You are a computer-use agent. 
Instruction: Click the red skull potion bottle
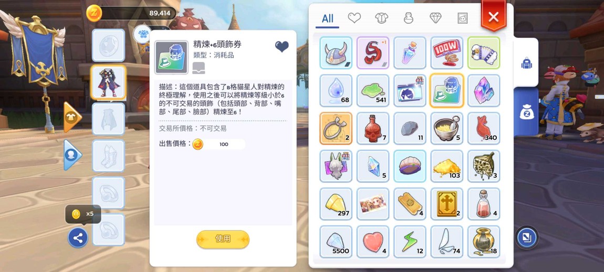pos(373,128)
